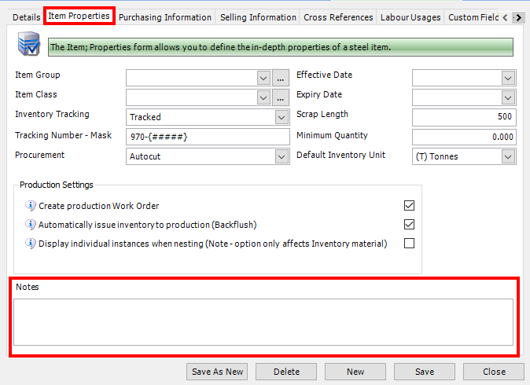Switch to the Purchasing Information tab
Image resolution: width=530 pixels, height=385 pixels.
coord(165,16)
